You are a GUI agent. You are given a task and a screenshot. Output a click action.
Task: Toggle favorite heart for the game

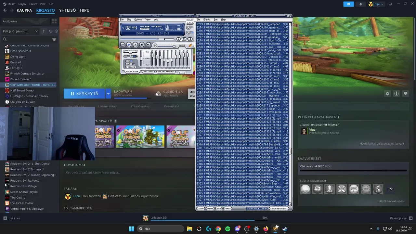pos(405,94)
